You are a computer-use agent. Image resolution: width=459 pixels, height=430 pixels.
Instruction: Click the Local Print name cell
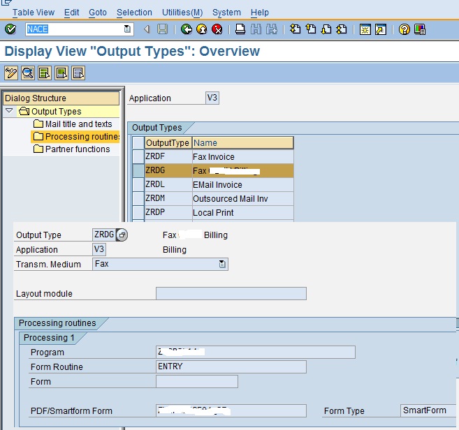point(242,213)
